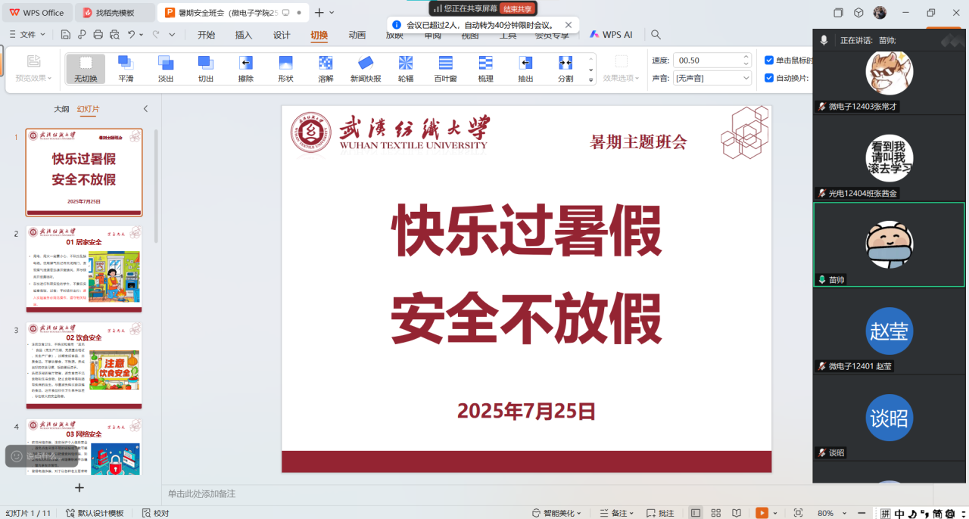The height and width of the screenshot is (519, 969).
Task: Select the 分割 (Split) transition
Action: pyautogui.click(x=566, y=69)
